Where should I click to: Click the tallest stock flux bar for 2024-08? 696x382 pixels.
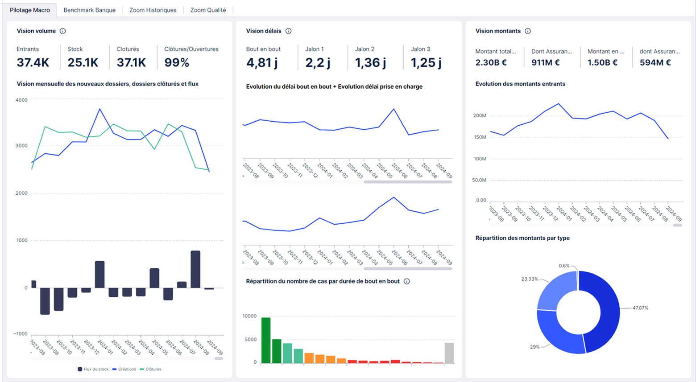[195, 269]
